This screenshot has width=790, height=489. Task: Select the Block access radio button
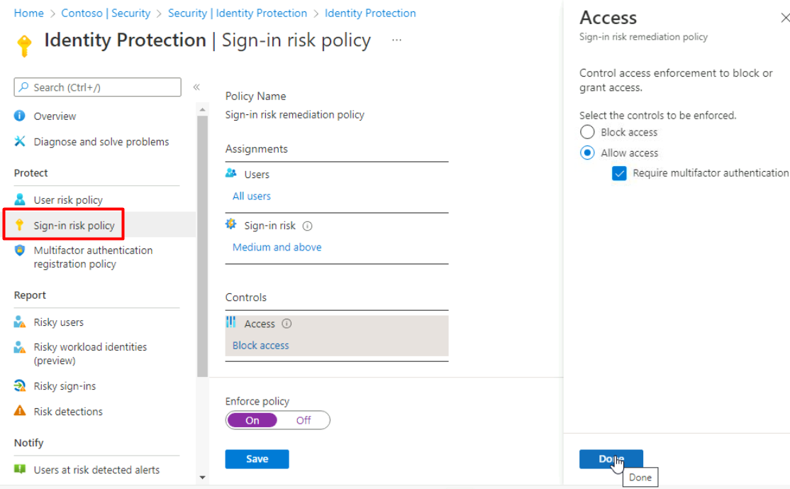[587, 132]
